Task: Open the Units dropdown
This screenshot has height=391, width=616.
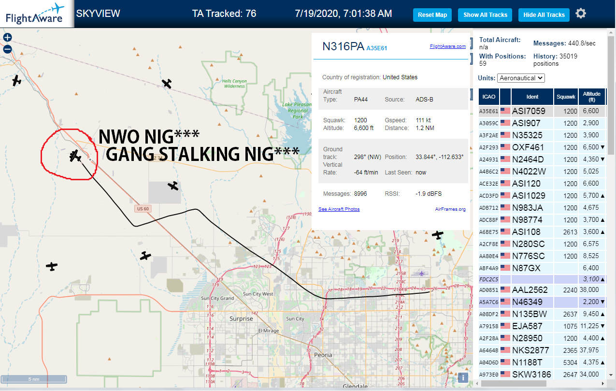Action: pyautogui.click(x=522, y=78)
